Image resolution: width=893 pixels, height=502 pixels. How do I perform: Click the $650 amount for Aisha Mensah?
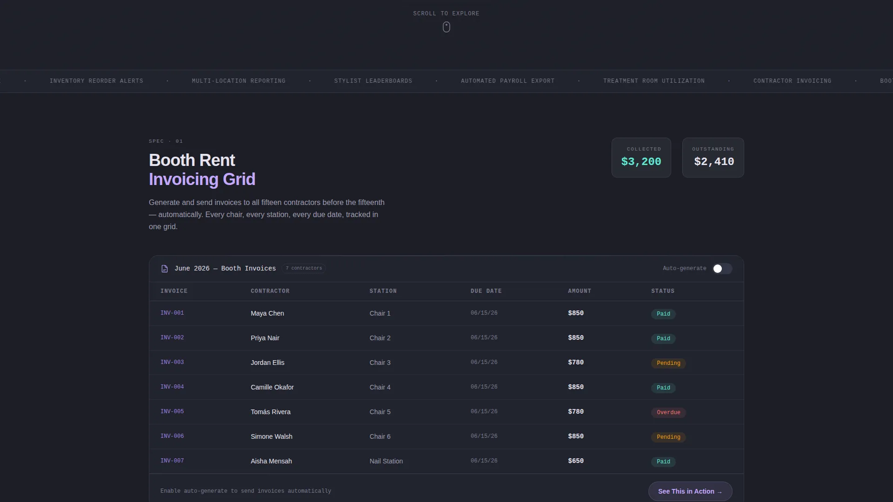(x=576, y=461)
